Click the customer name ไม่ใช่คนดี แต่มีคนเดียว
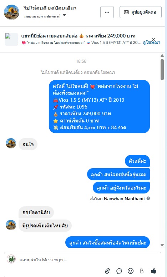 (x=50, y=8)
